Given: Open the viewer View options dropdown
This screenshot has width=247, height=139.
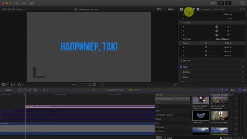Looking at the screenshot, I should pos(171,9).
